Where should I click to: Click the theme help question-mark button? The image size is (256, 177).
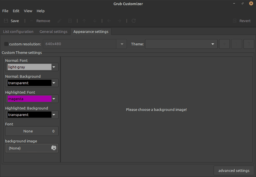point(249,44)
